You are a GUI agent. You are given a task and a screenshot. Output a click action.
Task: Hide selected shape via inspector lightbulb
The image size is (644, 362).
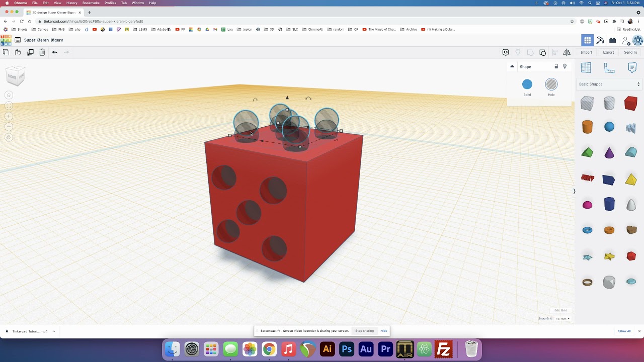click(565, 66)
